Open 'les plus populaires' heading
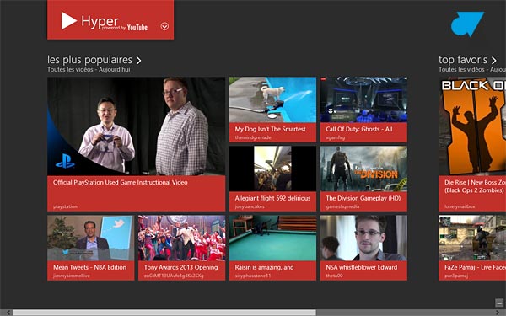This screenshot has width=506, height=316. click(89, 60)
